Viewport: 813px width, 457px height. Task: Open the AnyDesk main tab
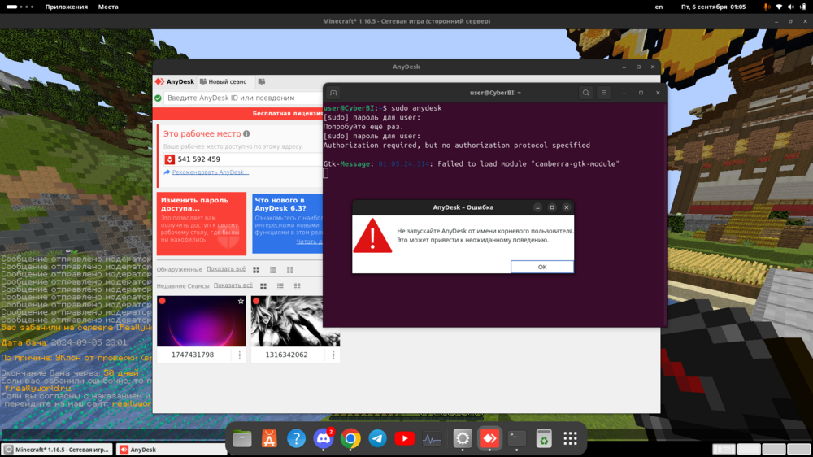pos(175,81)
